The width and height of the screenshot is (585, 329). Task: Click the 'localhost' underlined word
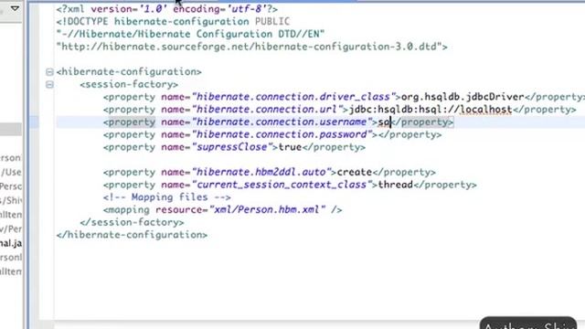(485, 110)
